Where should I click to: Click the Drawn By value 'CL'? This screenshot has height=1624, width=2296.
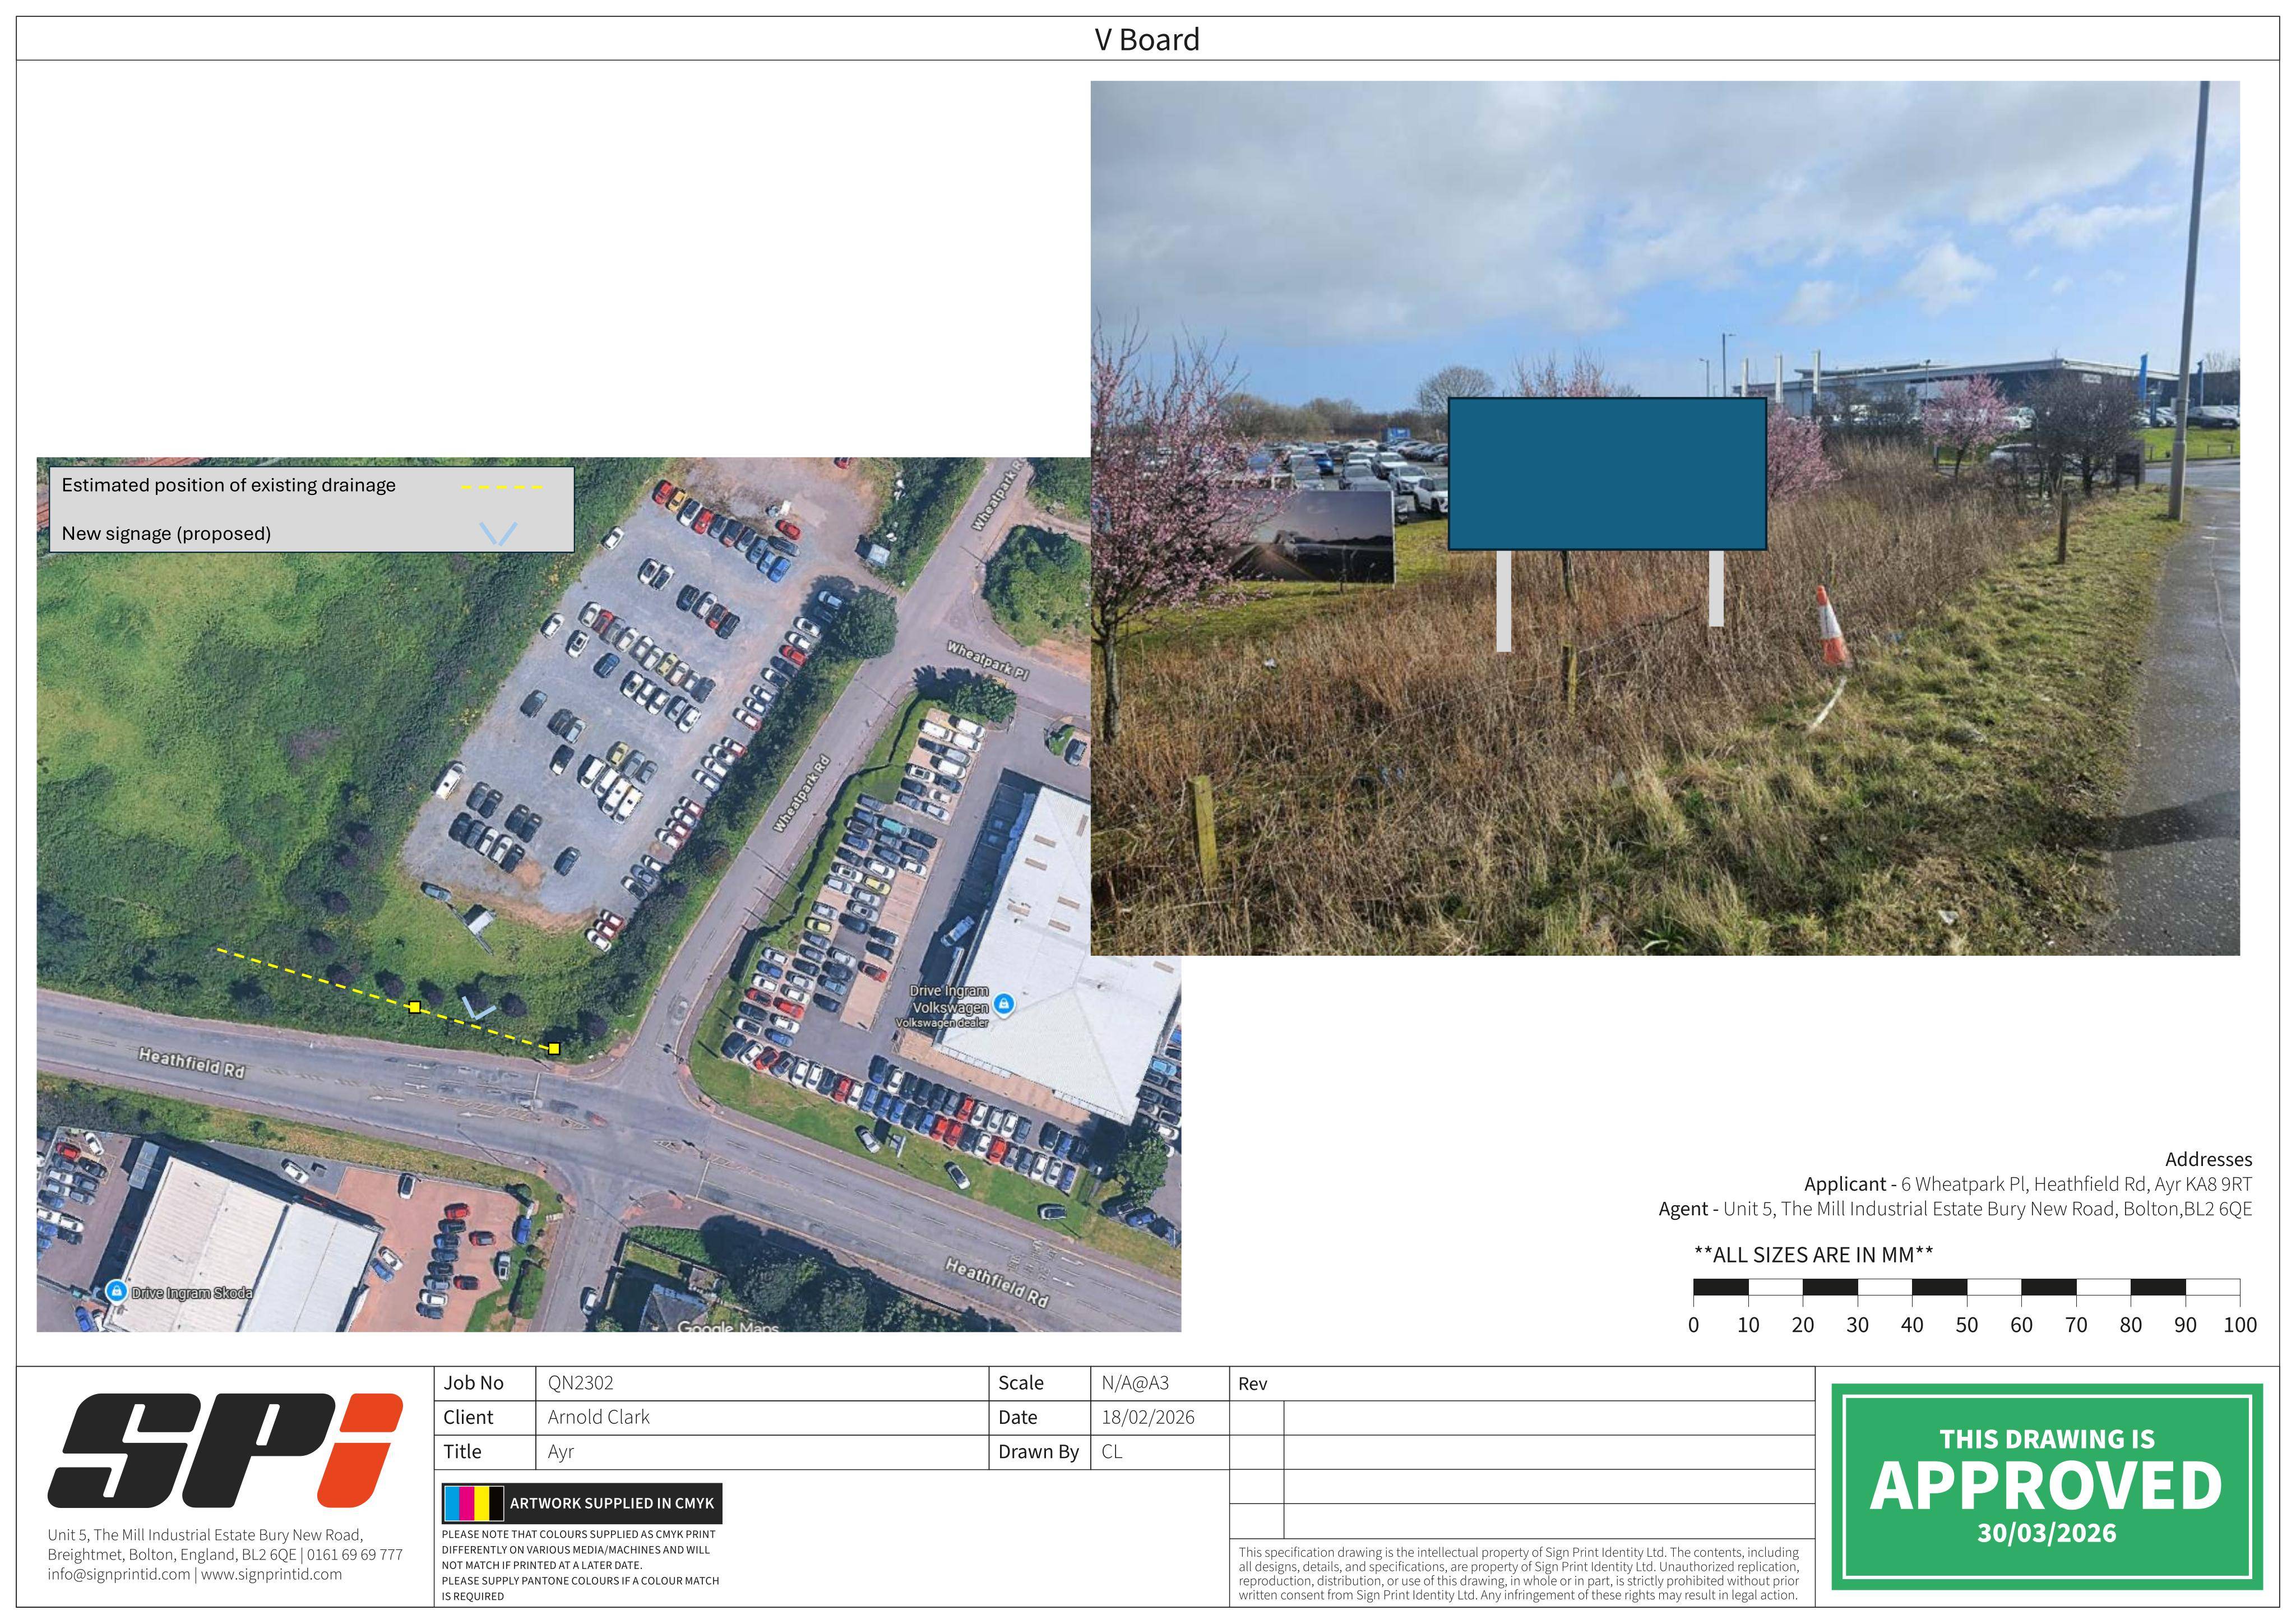point(1112,1452)
